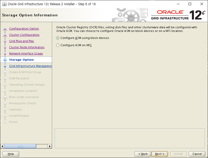Click the Finish step text
The image size is (208, 158).
click(x=13, y=122)
